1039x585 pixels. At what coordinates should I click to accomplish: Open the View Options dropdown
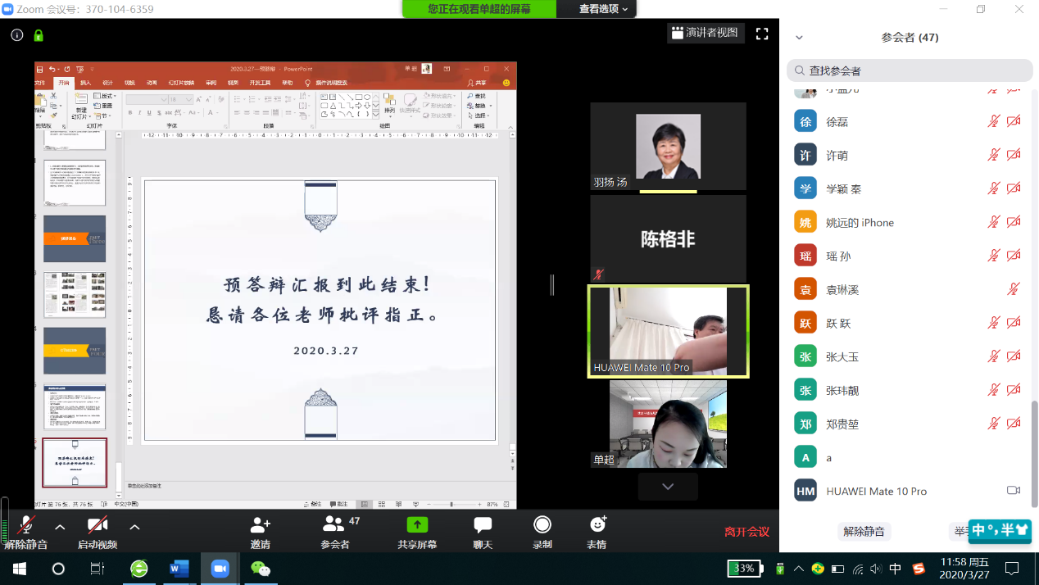(604, 9)
